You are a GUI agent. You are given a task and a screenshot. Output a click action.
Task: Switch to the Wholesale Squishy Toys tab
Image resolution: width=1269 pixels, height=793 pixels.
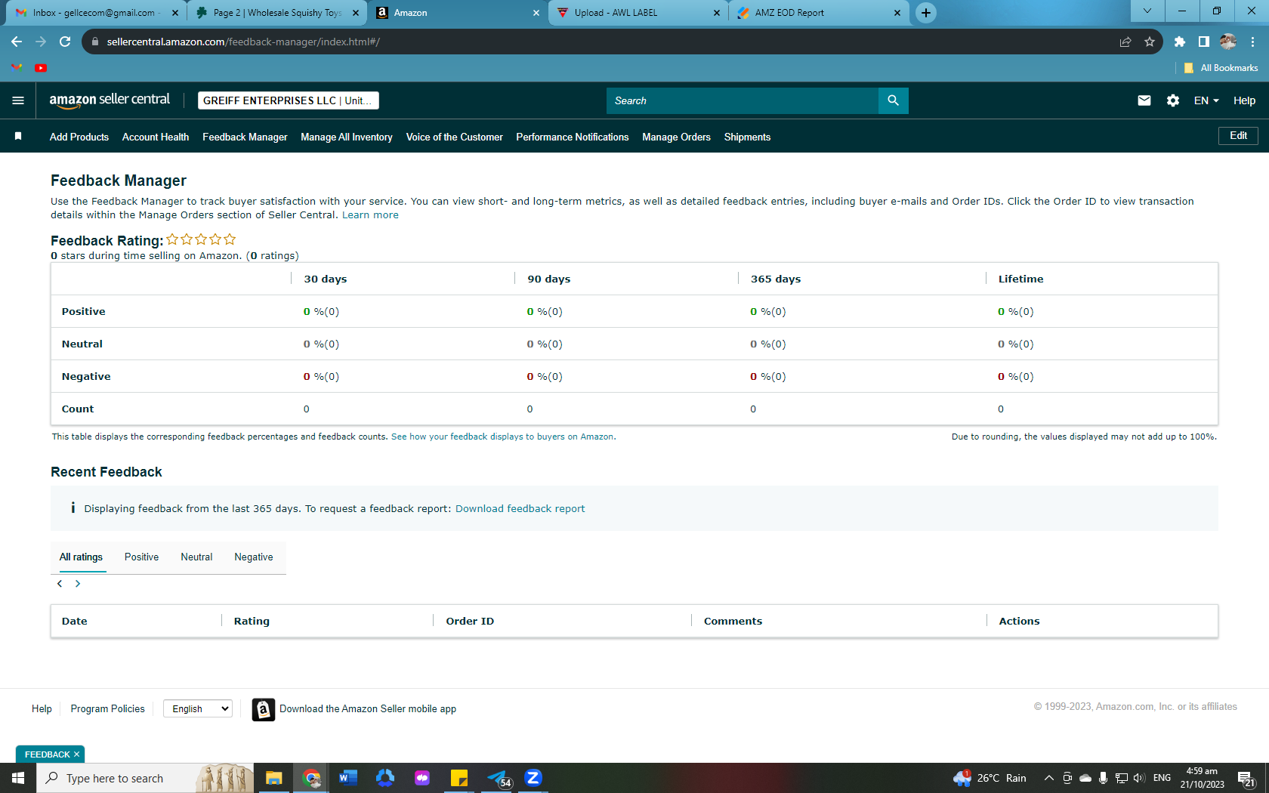[x=276, y=13]
